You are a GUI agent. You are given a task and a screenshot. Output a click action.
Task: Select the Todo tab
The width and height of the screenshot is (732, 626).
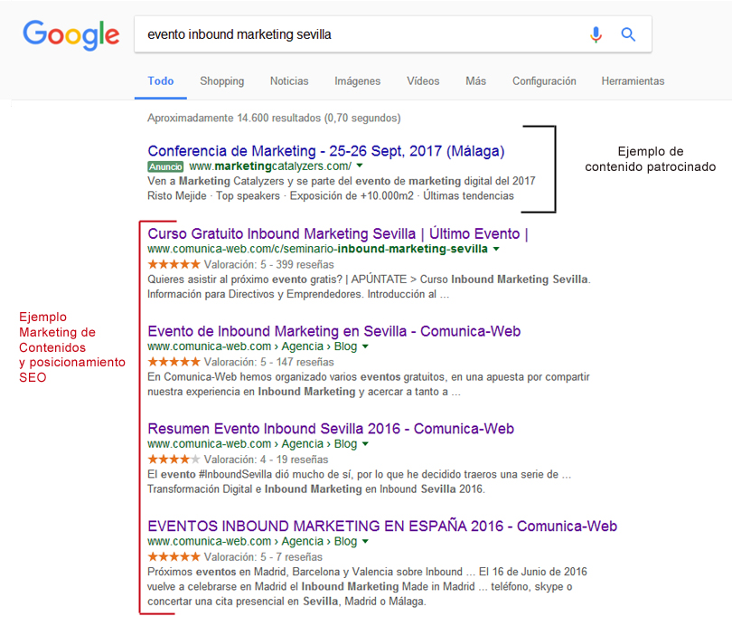tap(161, 81)
